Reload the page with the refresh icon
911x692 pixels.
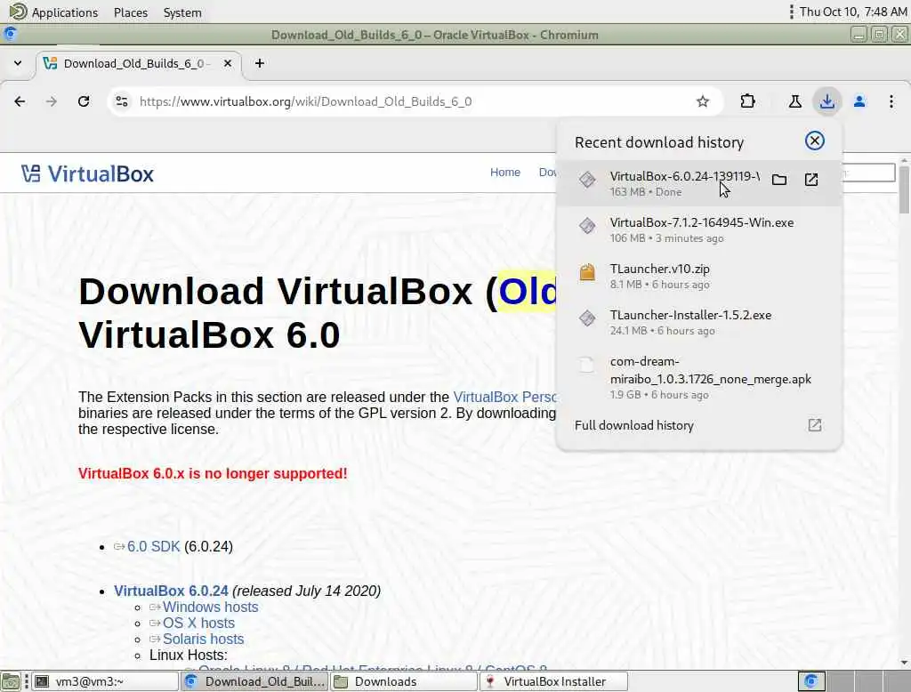tap(84, 101)
